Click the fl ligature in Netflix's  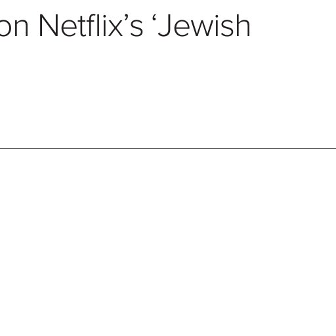pos(93,25)
